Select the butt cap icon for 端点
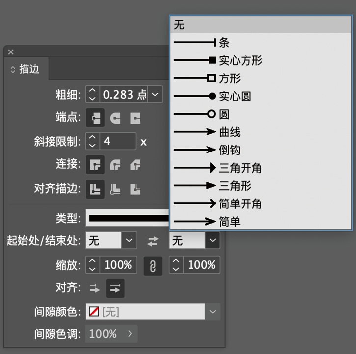Image resolution: width=356 pixels, height=354 pixels. pos(95,118)
